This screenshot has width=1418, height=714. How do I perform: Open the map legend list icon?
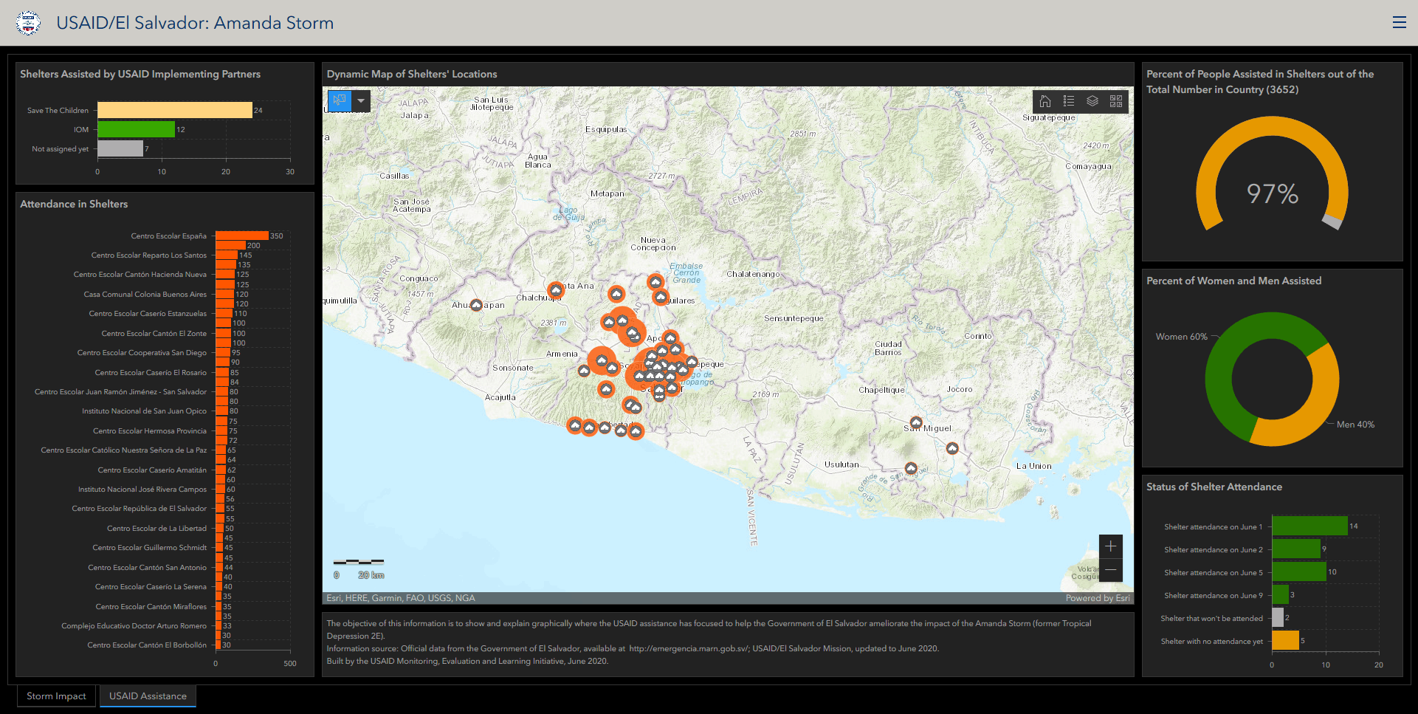1068,101
